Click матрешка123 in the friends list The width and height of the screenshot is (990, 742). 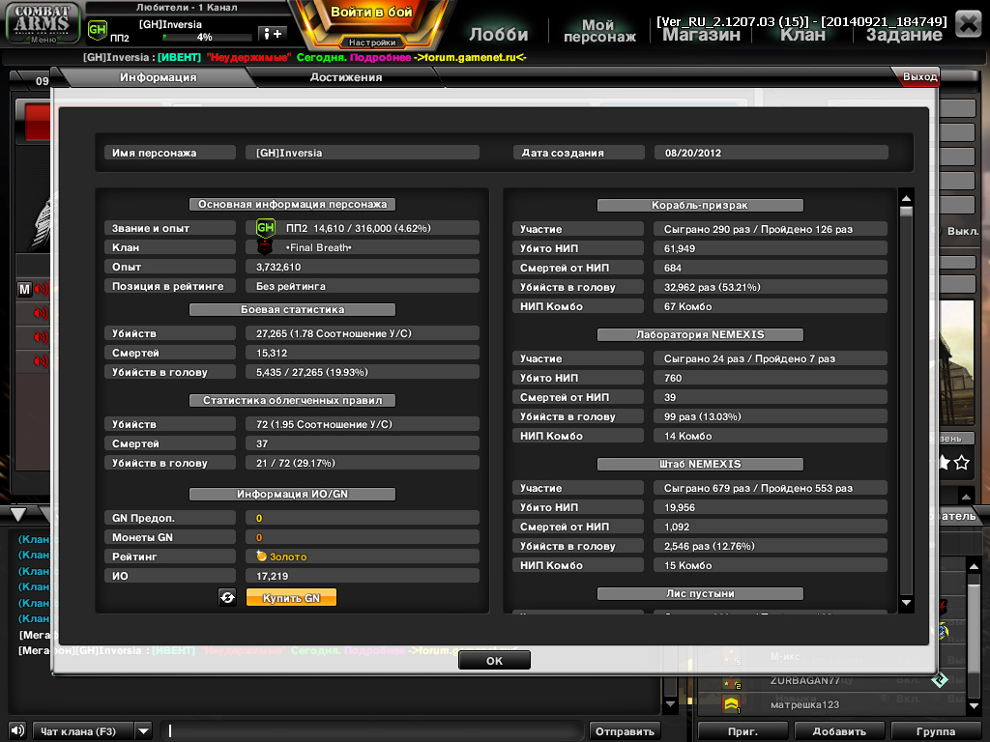804,704
